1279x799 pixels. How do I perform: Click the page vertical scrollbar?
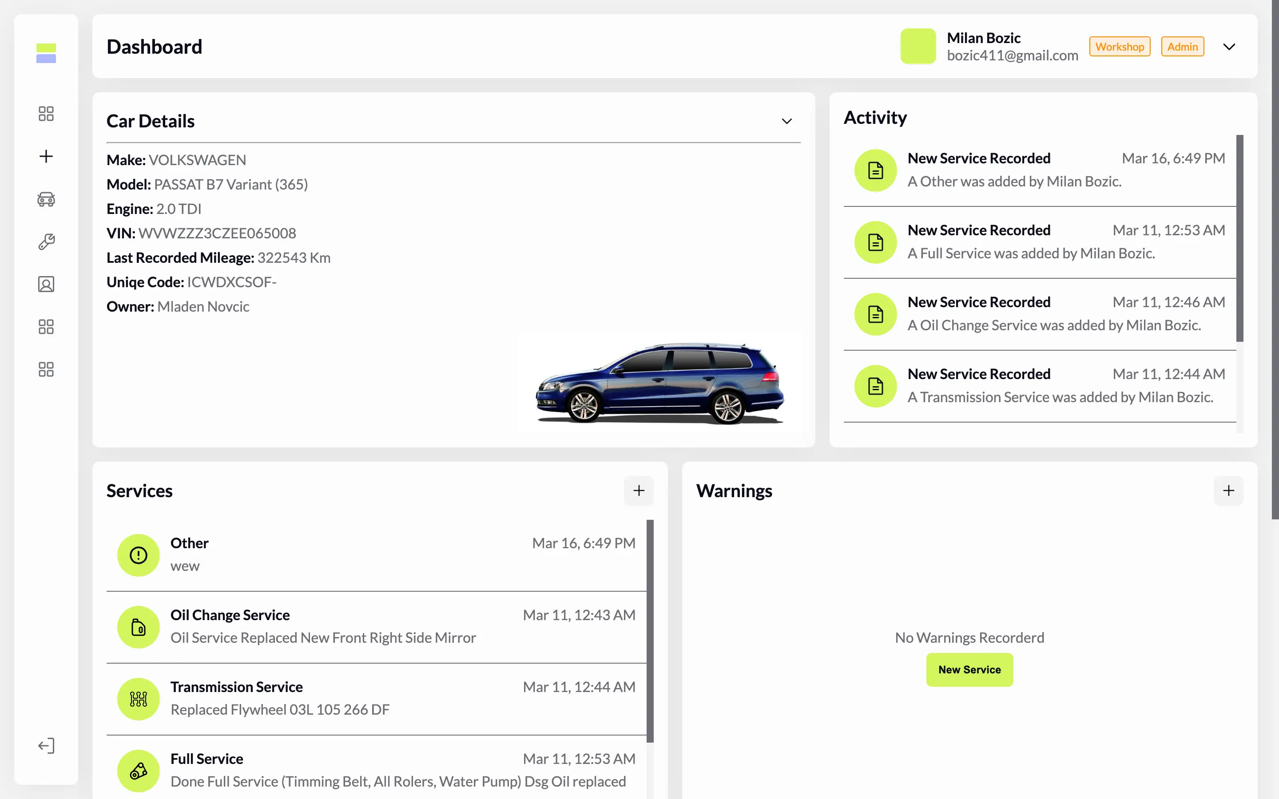point(1275,259)
